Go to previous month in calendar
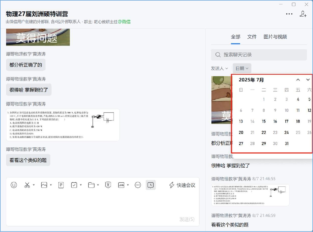Viewport: 313px width, 232px height. click(298, 80)
